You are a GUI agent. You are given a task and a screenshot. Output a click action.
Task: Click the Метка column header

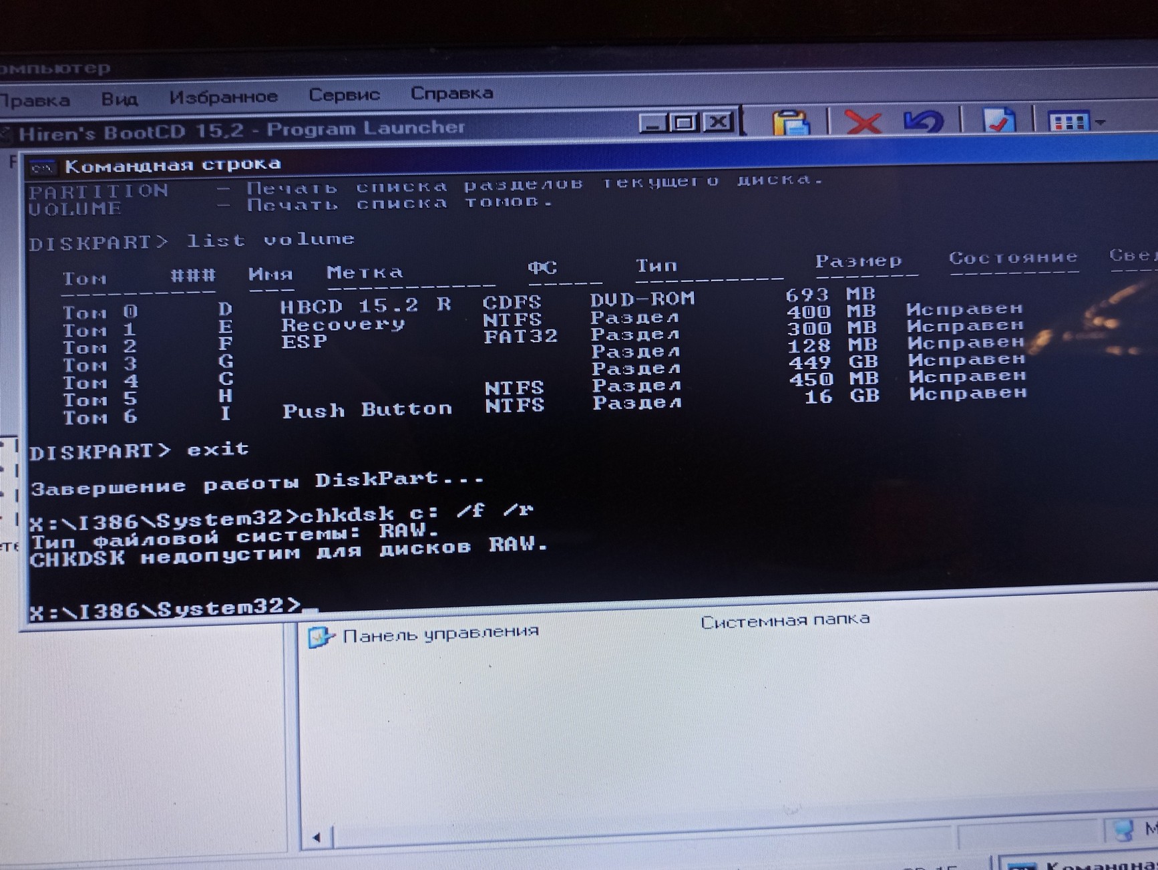click(x=365, y=272)
